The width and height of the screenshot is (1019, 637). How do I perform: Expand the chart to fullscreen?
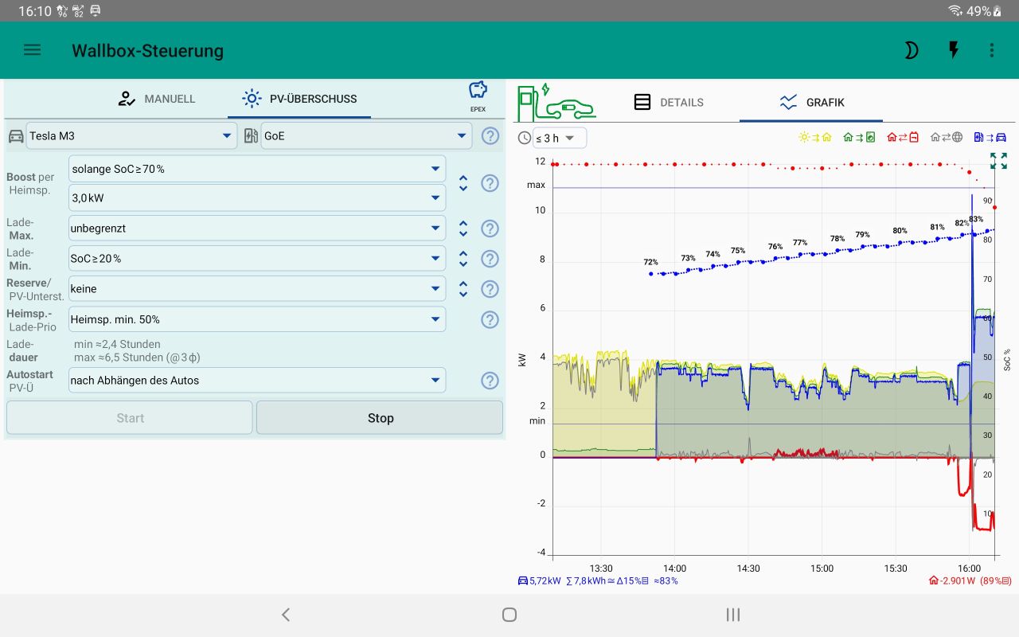coord(998,161)
